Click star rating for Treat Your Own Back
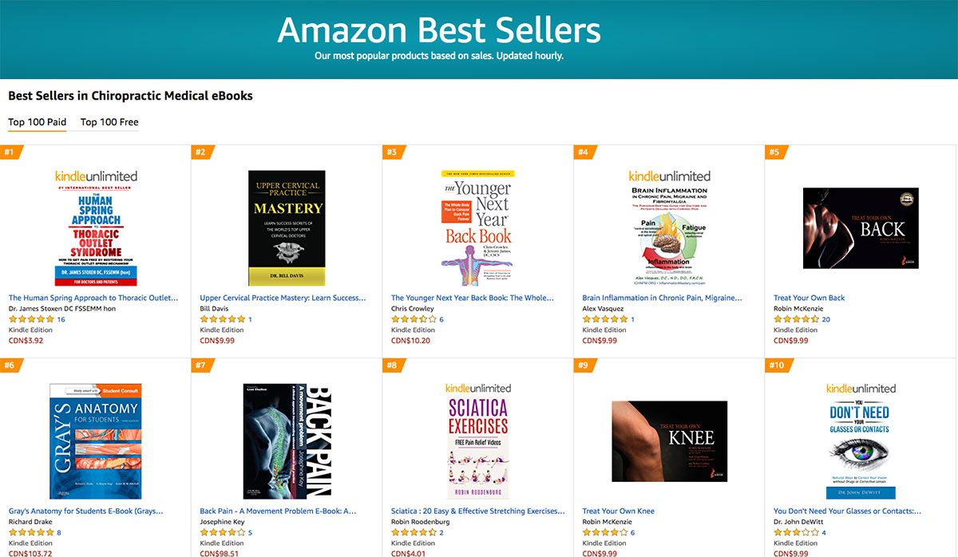Image resolution: width=958 pixels, height=557 pixels. tap(796, 319)
